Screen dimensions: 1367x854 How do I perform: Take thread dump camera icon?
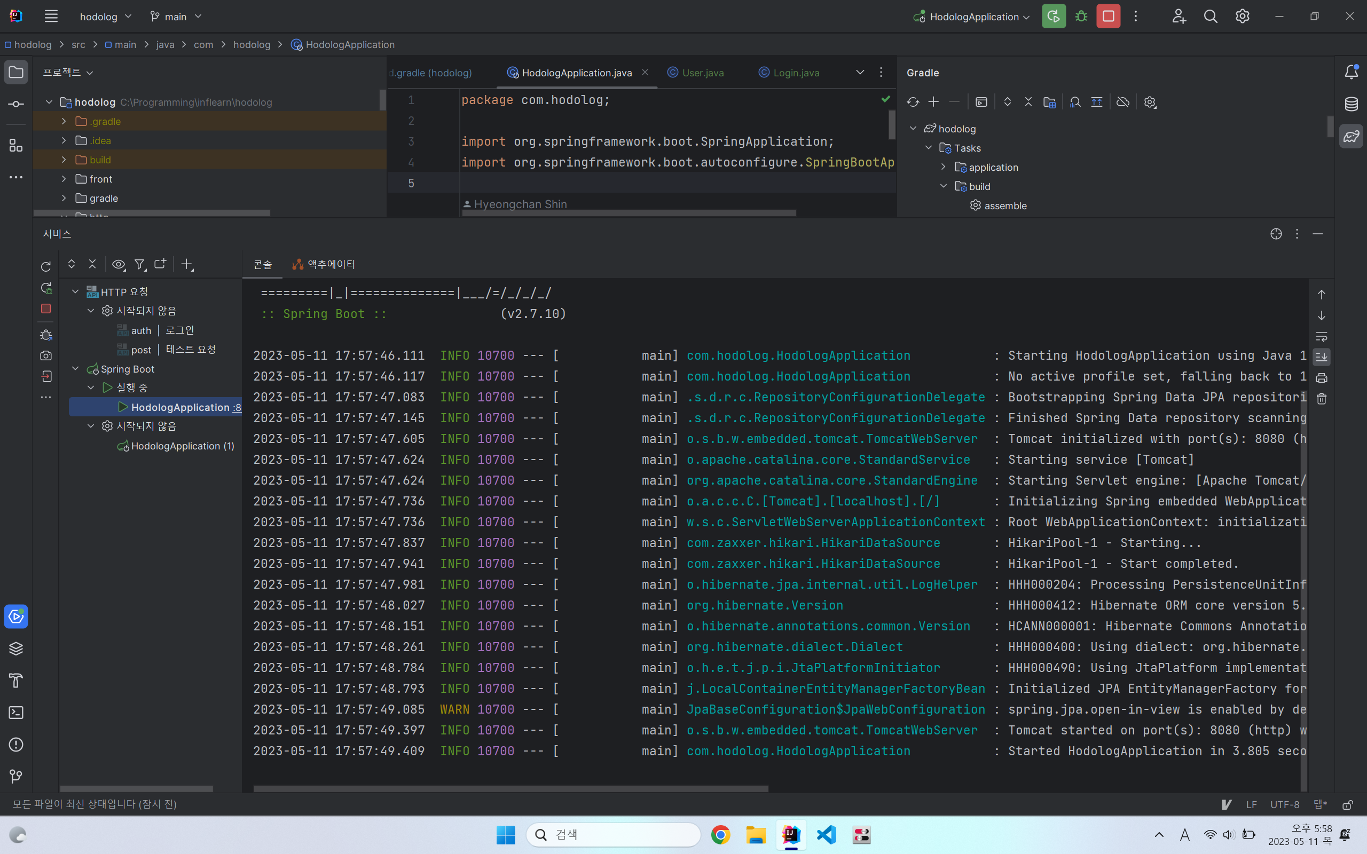click(46, 356)
